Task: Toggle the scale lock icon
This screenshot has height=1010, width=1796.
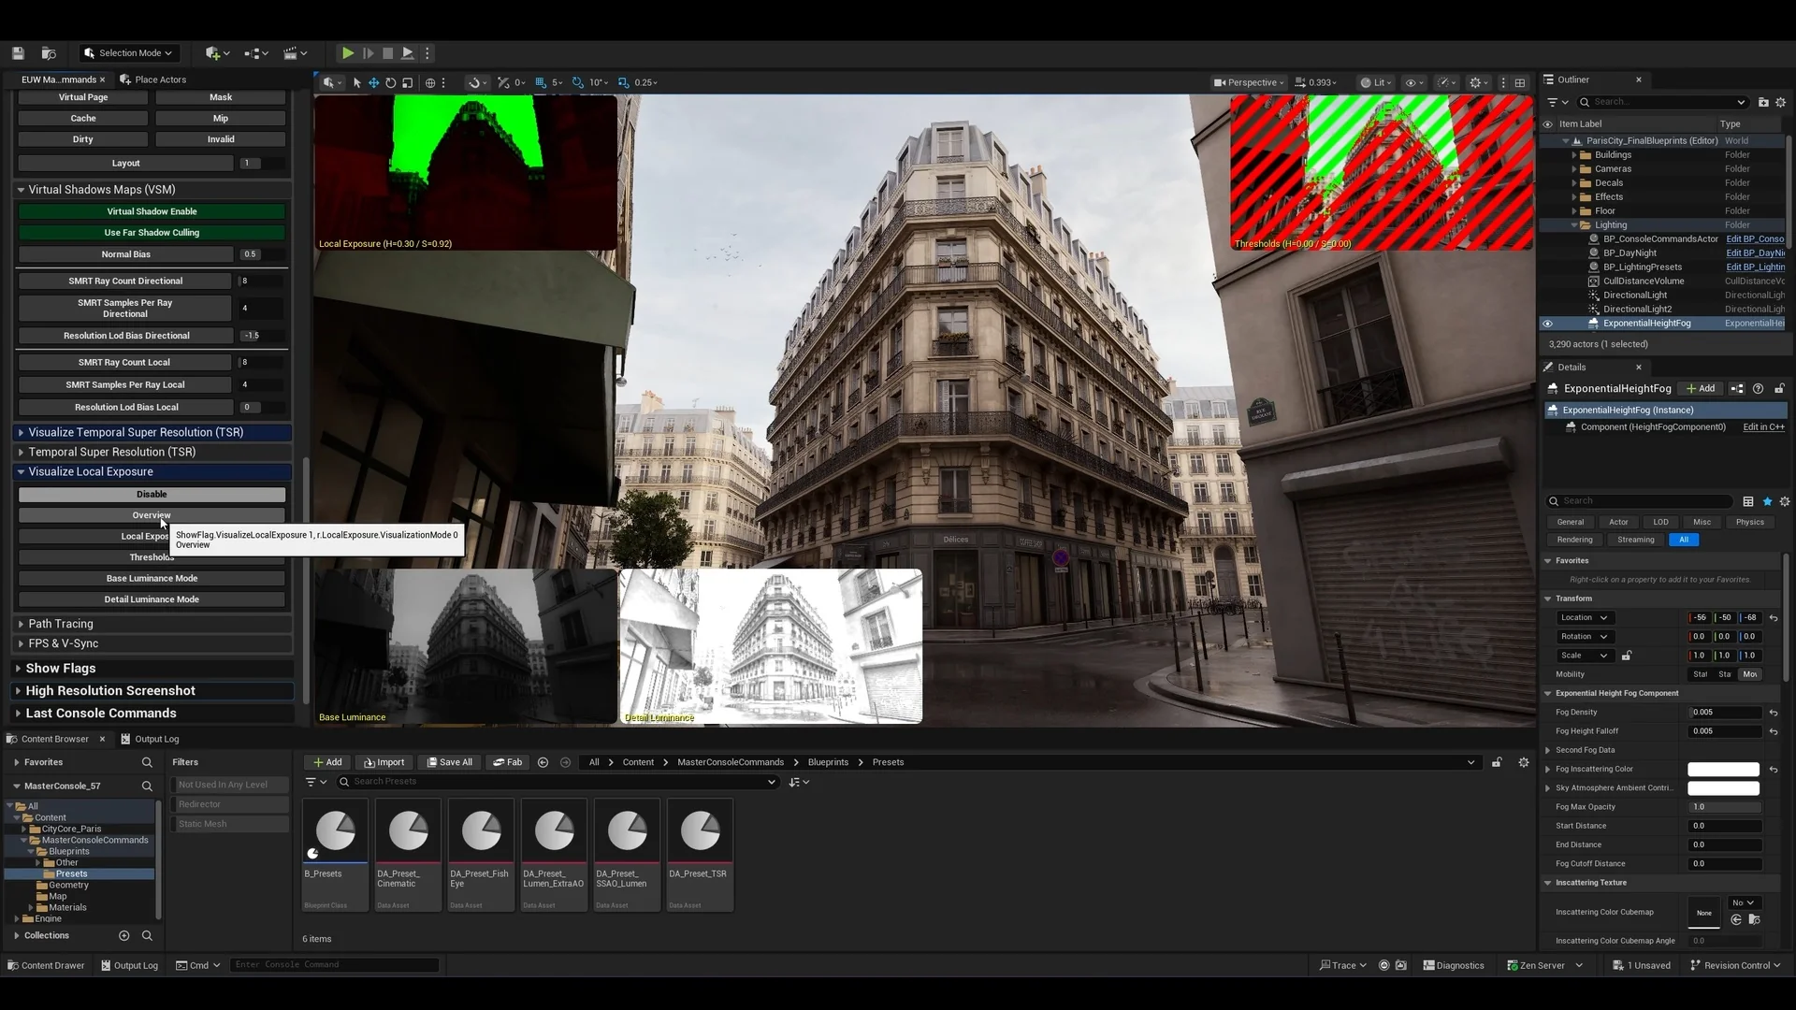Action: 1626,656
